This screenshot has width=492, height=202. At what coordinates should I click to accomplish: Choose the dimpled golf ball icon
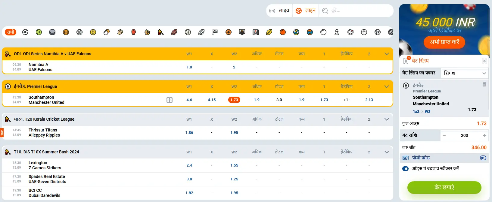click(x=364, y=32)
